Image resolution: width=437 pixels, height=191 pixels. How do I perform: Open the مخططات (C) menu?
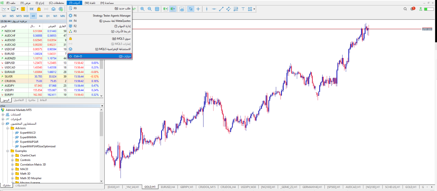[57, 3]
